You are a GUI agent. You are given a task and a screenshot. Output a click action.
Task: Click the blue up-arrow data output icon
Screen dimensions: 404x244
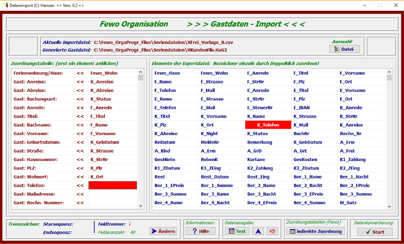[x=258, y=231]
